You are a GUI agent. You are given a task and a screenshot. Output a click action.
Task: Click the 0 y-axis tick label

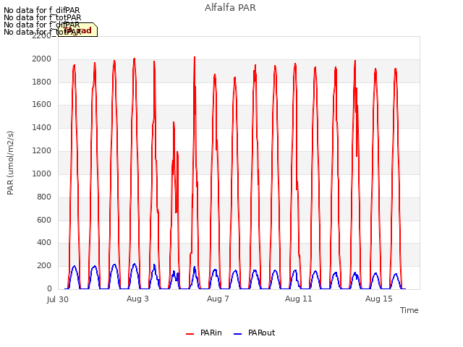[49, 289]
